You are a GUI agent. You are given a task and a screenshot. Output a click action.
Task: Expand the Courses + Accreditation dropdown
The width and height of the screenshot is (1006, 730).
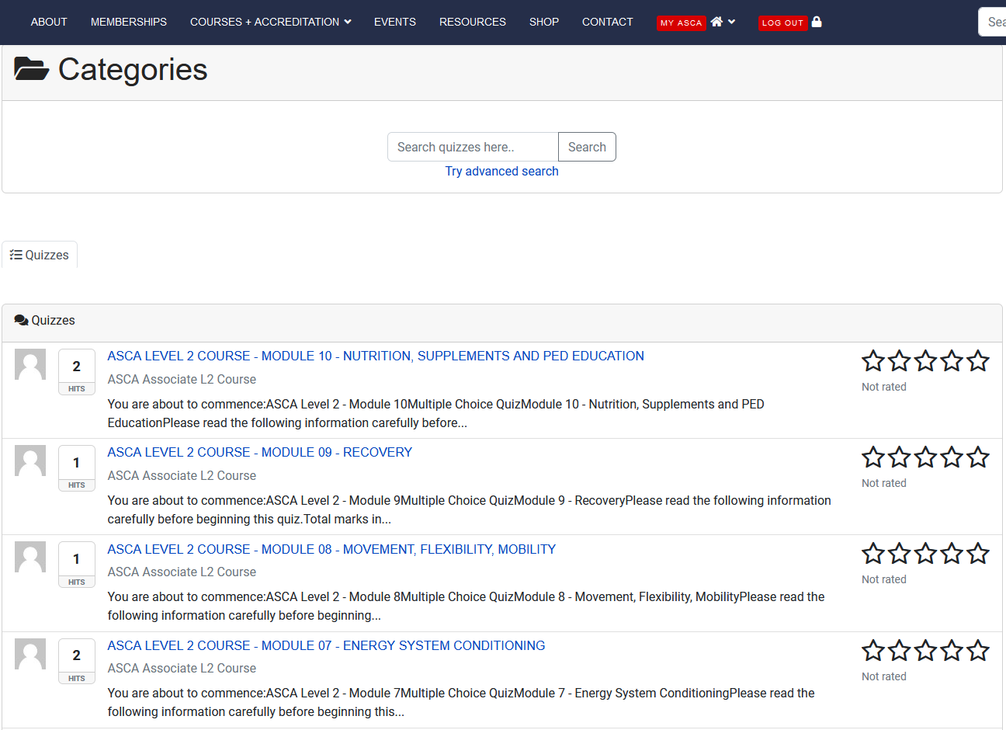(270, 22)
